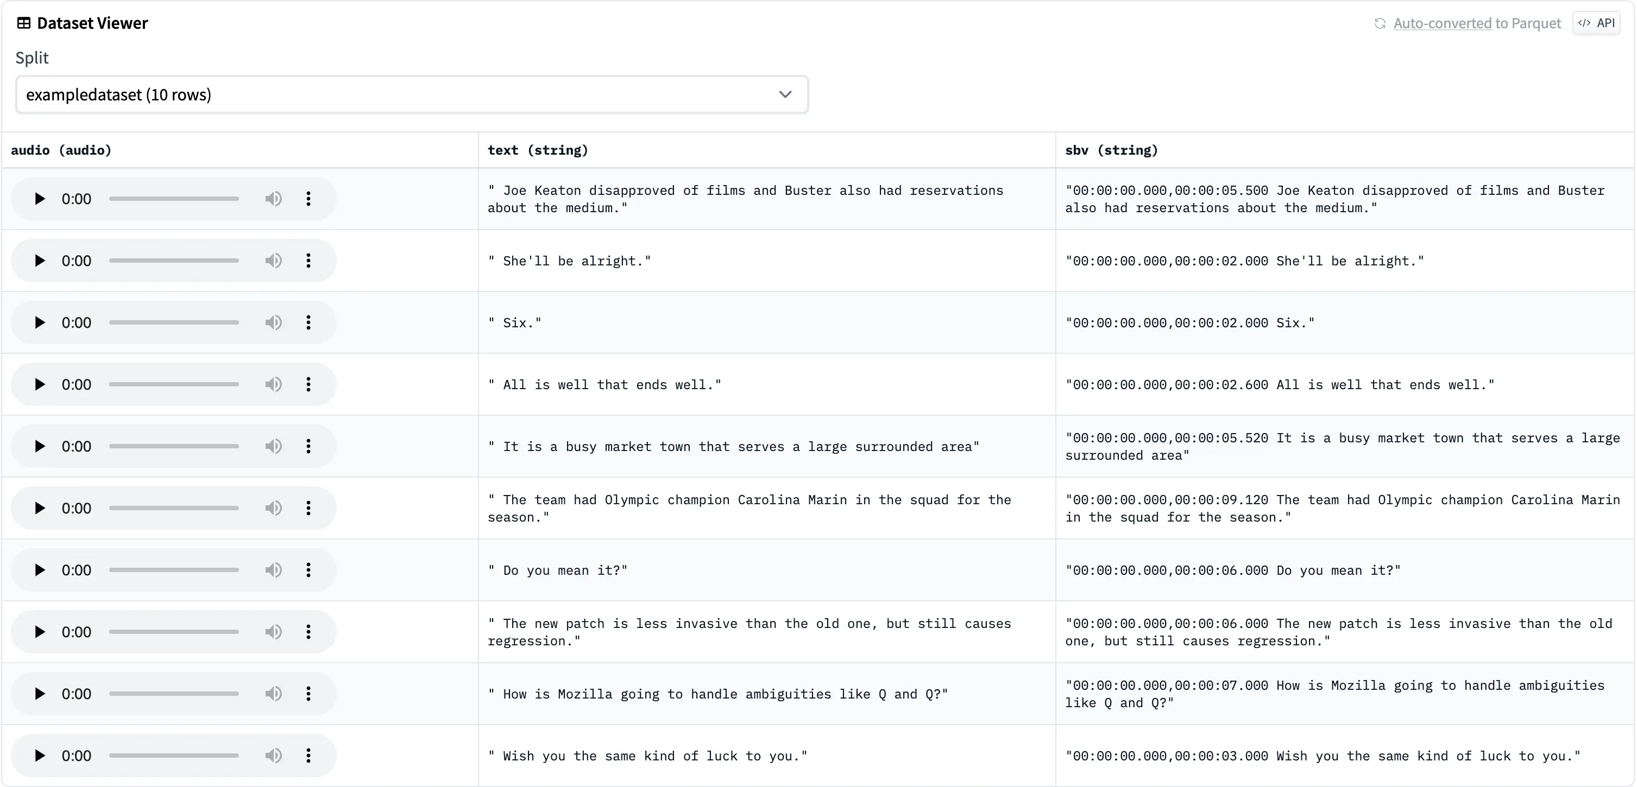Open the API panel
Image resolution: width=1637 pixels, height=787 pixels.
[1597, 23]
